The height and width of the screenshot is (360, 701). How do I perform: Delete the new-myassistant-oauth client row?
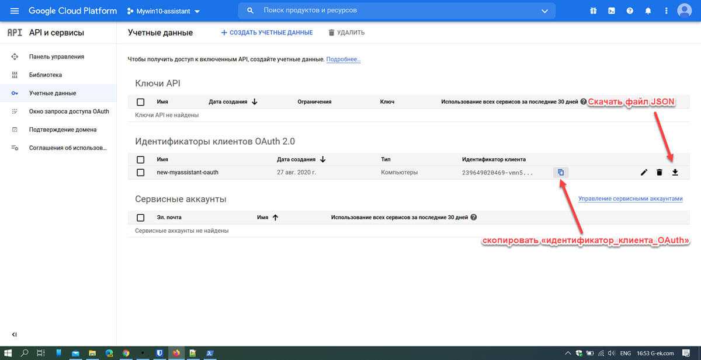click(660, 172)
